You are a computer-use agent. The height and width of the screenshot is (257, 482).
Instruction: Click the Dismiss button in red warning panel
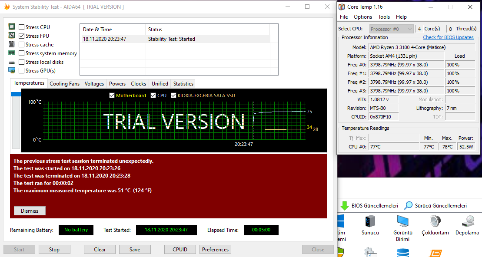30,211
